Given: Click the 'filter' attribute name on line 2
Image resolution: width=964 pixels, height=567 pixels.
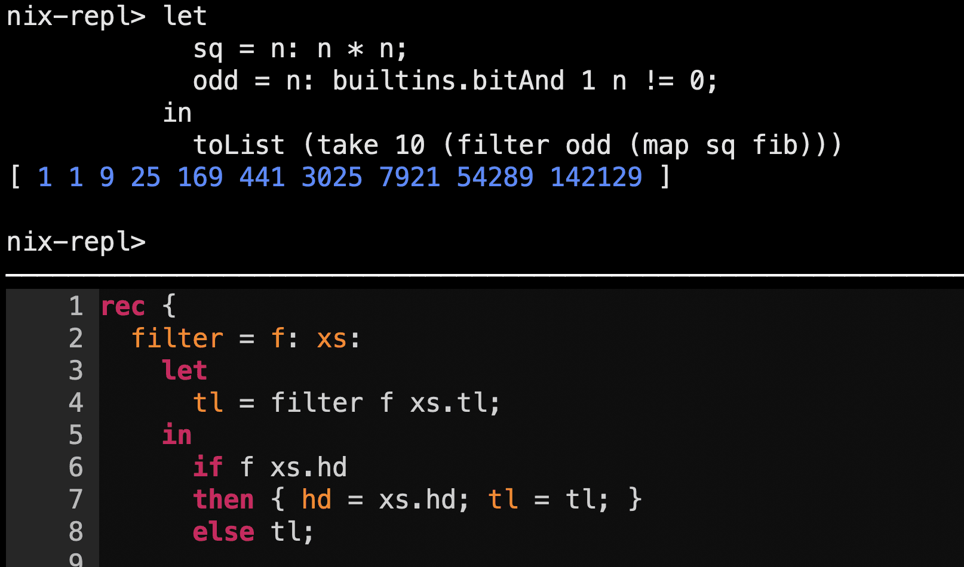Looking at the screenshot, I should [177, 338].
